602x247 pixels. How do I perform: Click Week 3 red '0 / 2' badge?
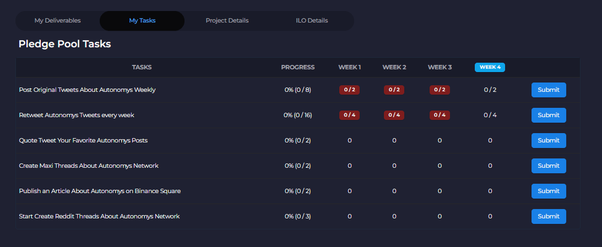tap(440, 90)
